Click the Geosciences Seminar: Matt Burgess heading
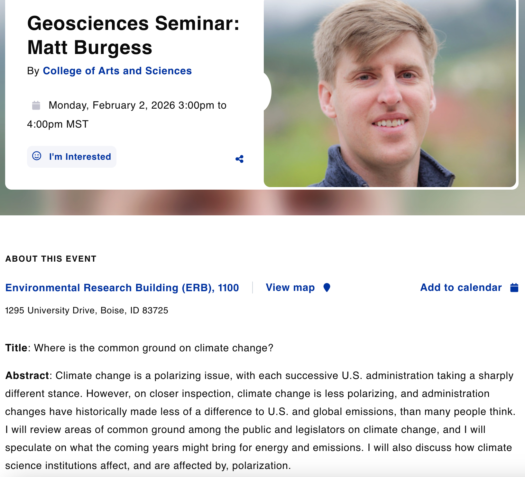This screenshot has width=525, height=477. (133, 35)
